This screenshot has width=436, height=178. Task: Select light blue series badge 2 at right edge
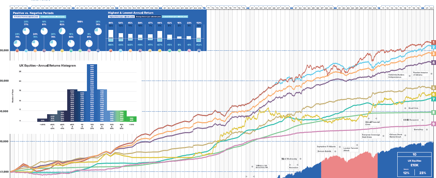(x=433, y=47)
